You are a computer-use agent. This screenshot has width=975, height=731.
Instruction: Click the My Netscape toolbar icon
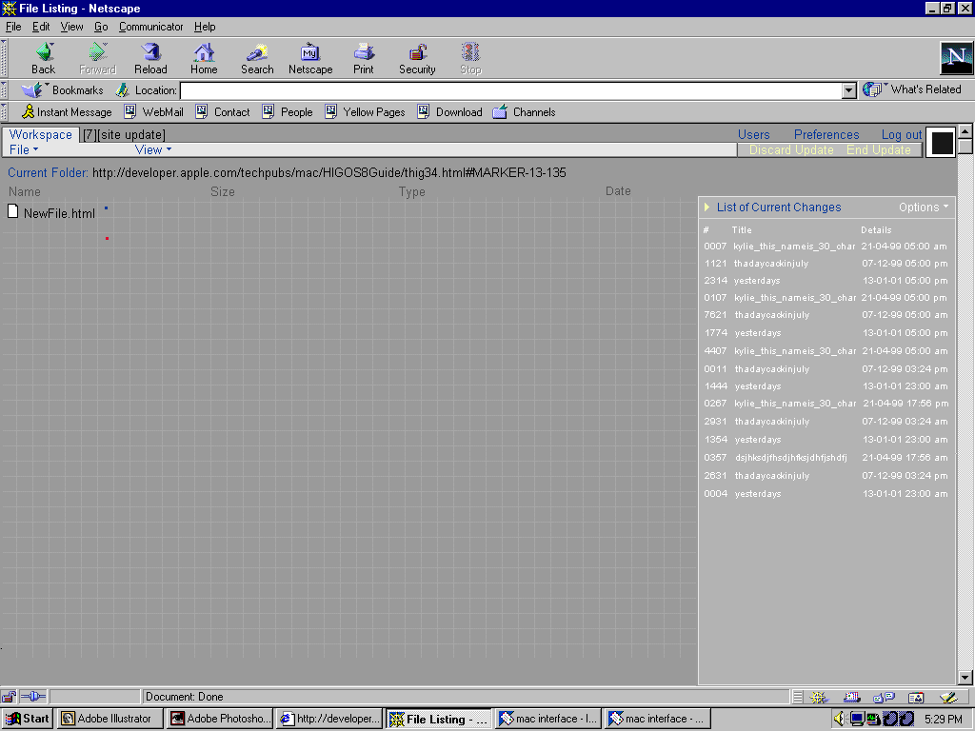click(x=310, y=53)
